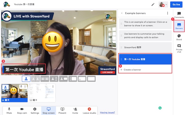Image resolution: width=185 pixels, height=115 pixels.
Task: Edit the broadcast title with pencil icon
Action: pos(153,5)
